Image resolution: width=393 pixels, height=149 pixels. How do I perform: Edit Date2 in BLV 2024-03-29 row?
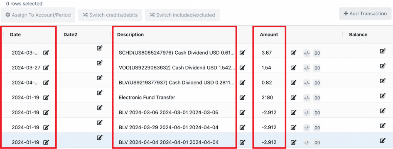coord(100,123)
